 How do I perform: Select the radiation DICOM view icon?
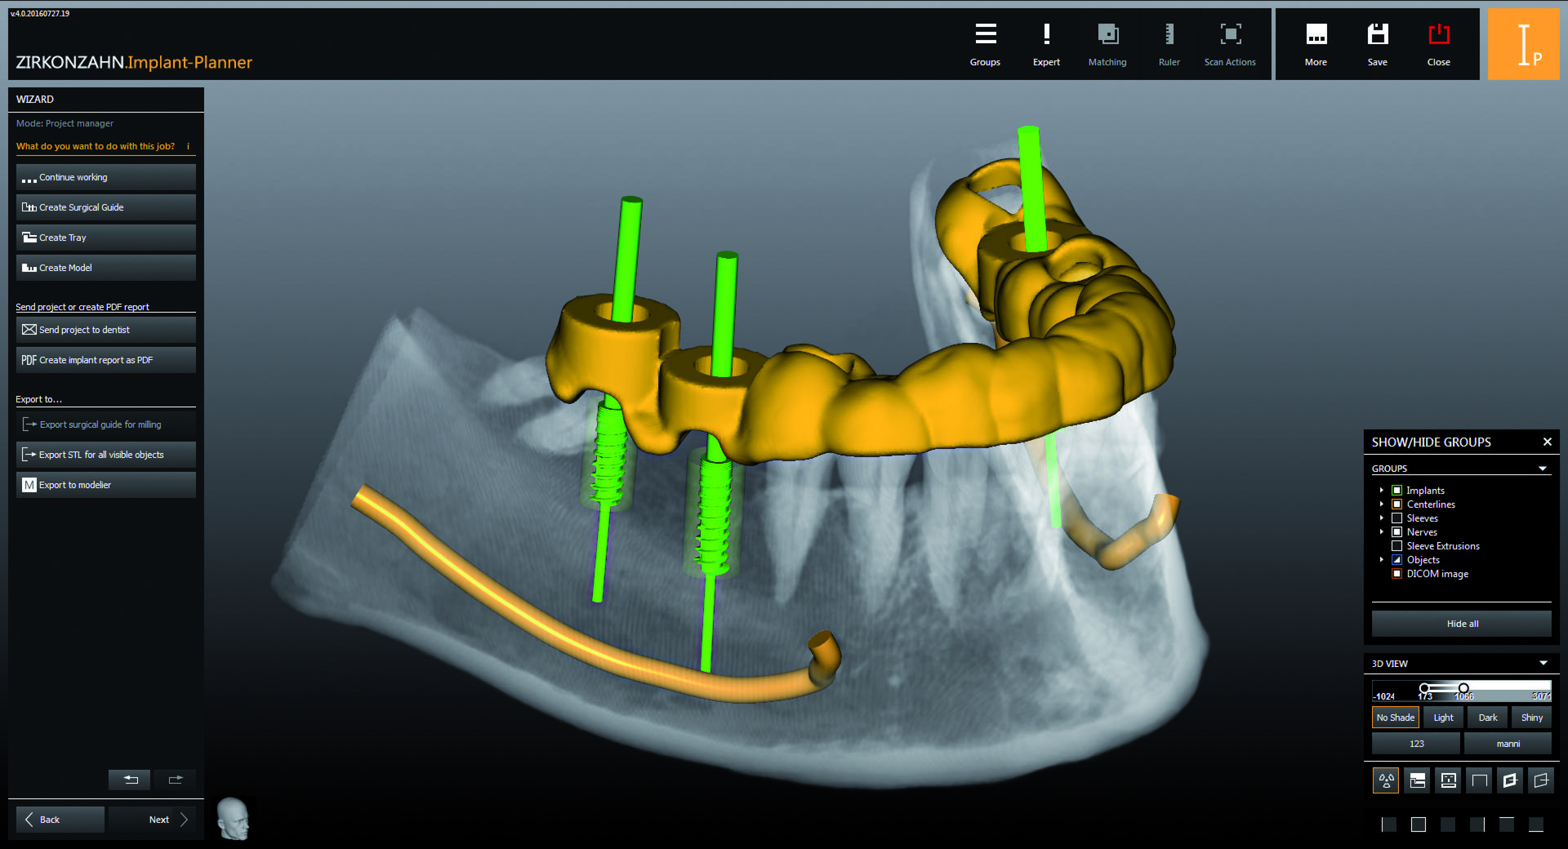pyautogui.click(x=1386, y=780)
